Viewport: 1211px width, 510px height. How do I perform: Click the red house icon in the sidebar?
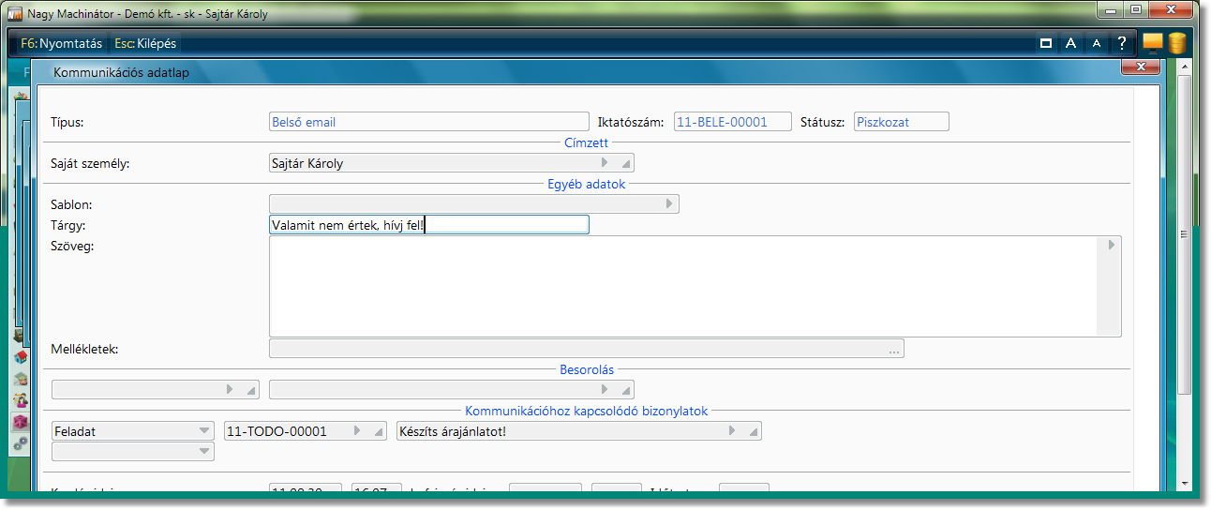click(20, 357)
